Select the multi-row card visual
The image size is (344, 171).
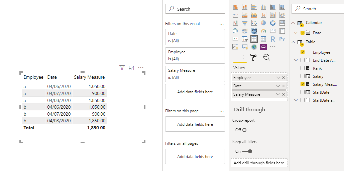282,31
